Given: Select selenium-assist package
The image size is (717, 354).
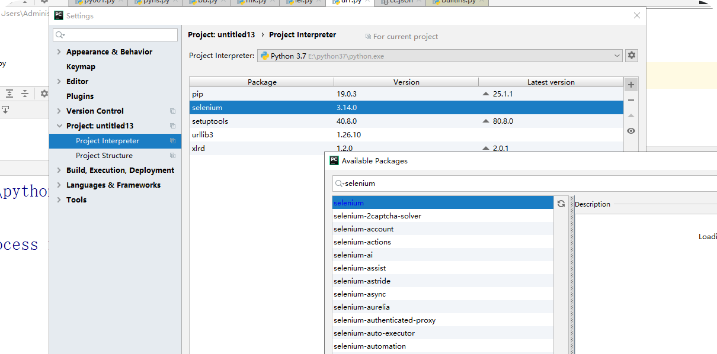Looking at the screenshot, I should pyautogui.click(x=443, y=268).
